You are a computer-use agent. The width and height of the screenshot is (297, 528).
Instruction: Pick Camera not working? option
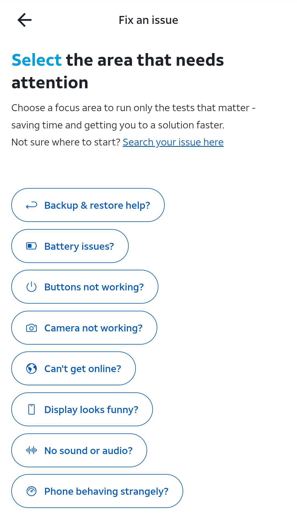(84, 328)
